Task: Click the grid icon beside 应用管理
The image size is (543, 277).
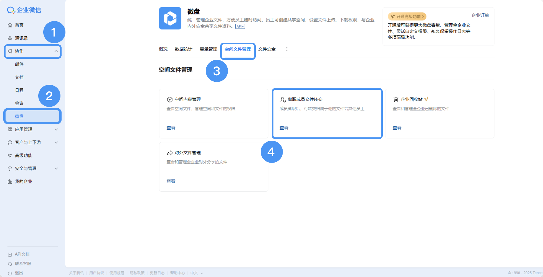Action: 10,129
